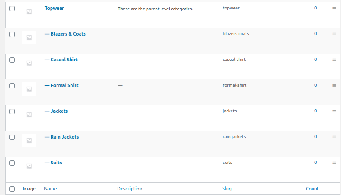Viewport: 341px width, 195px height.
Task: Click the reorder handle for Casual Shirt row
Action: coord(334,60)
